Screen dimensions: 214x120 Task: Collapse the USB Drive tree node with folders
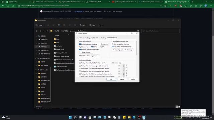(36, 70)
